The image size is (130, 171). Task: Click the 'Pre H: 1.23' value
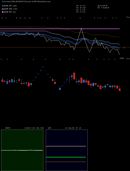coord(81,8)
